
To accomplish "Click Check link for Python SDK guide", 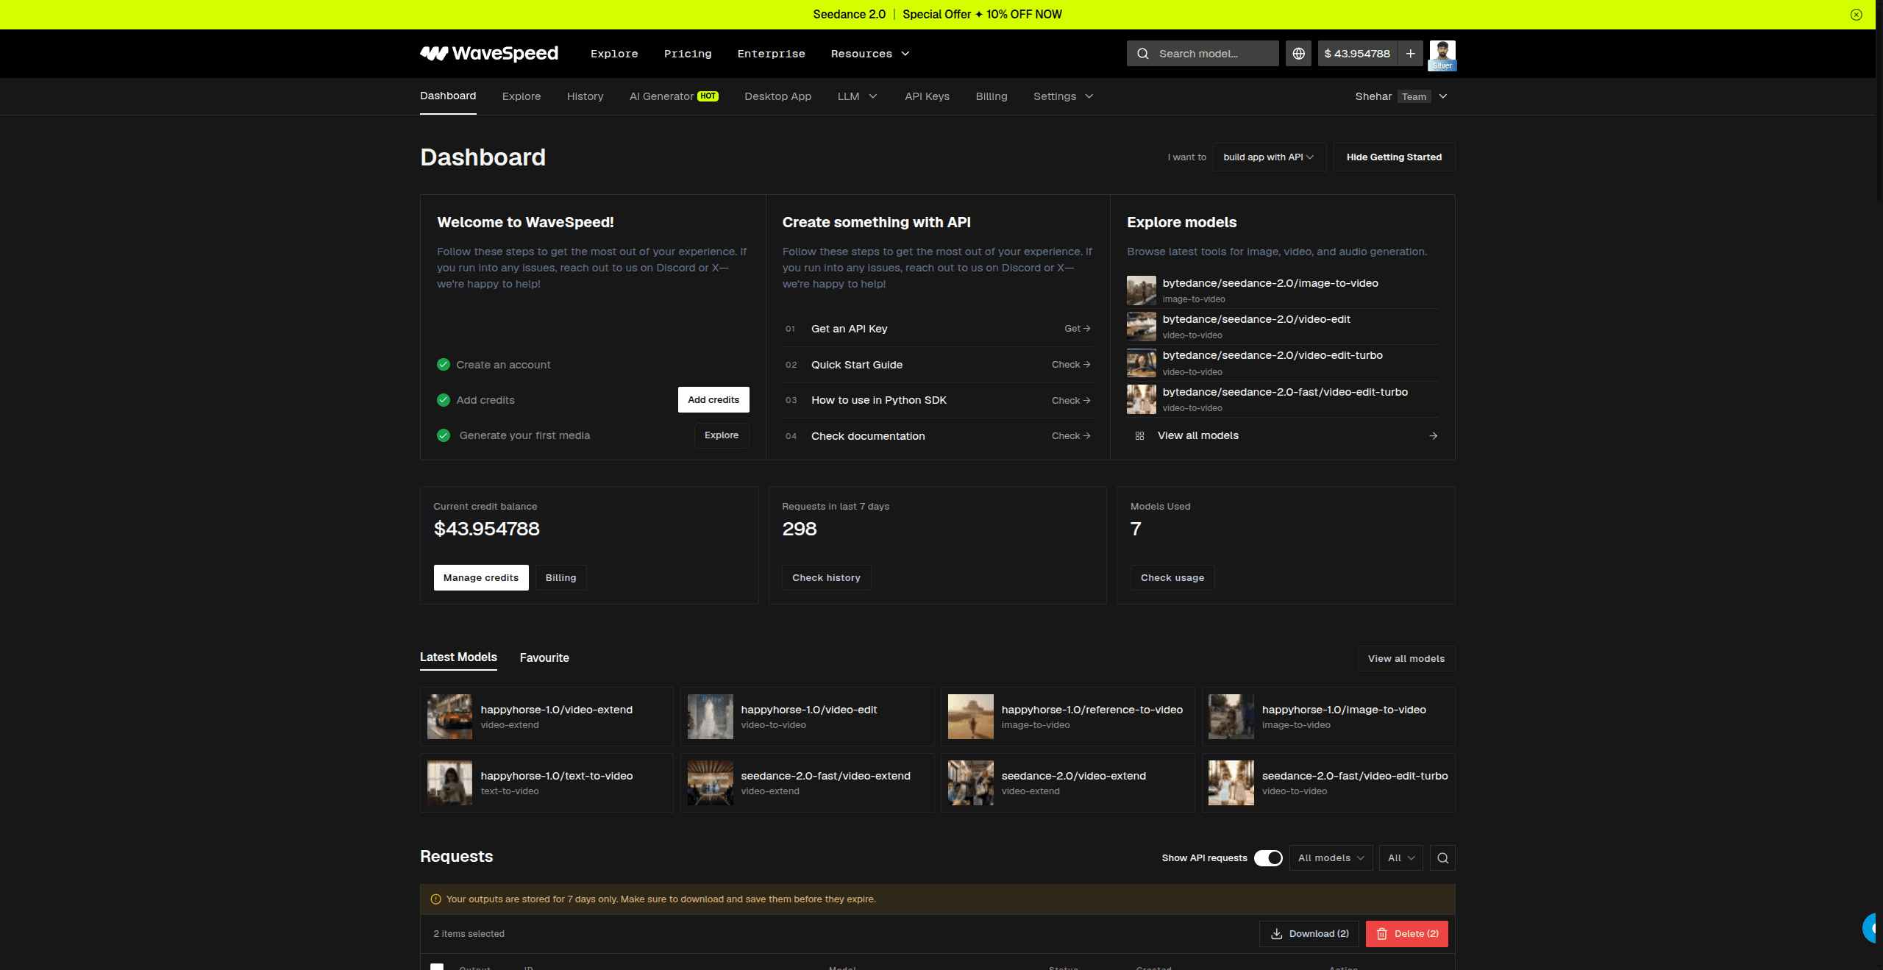I will [1071, 401].
